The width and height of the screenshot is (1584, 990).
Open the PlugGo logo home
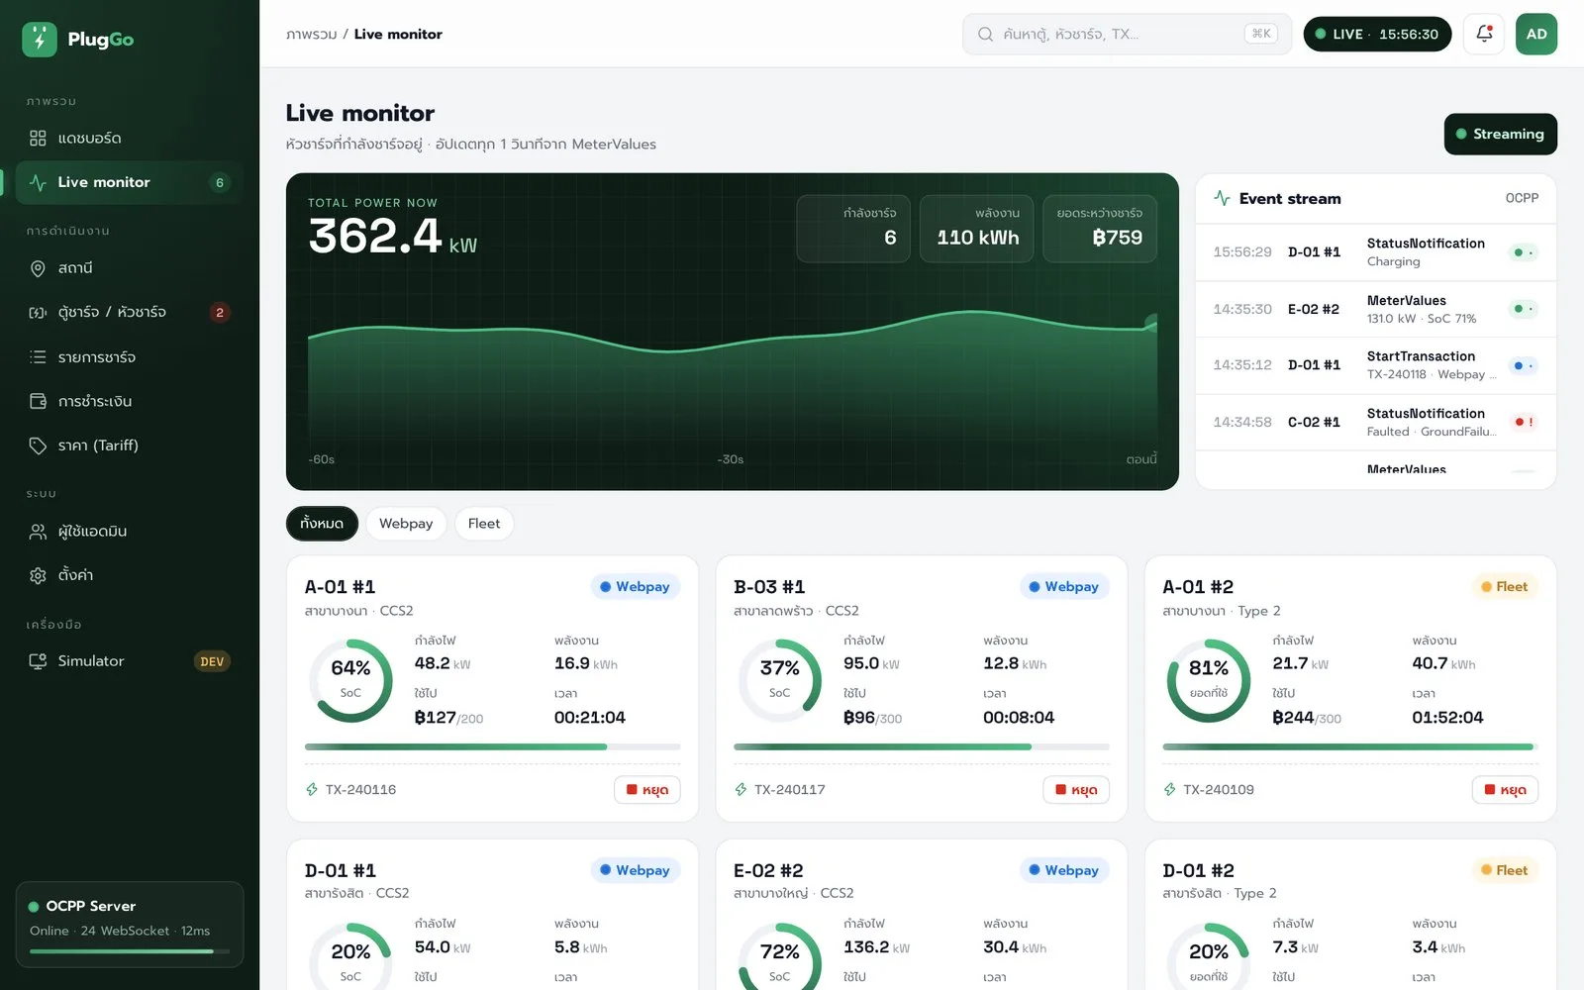[78, 40]
